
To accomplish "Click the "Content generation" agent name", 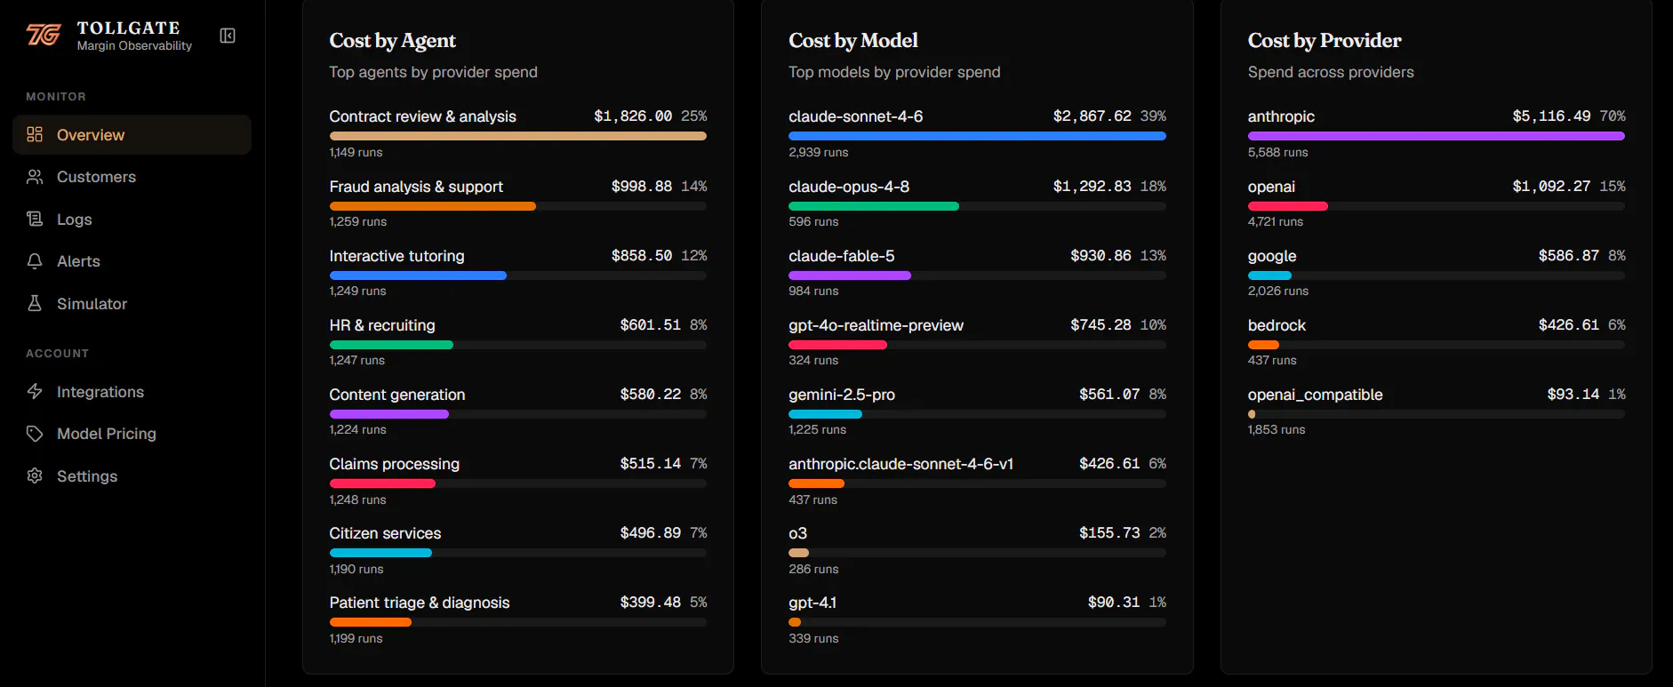I will [397, 395].
